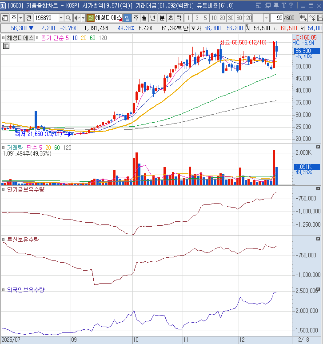Open the dropdown arrow beside speaker icon
The image size is (323, 344).
pos(83,18)
